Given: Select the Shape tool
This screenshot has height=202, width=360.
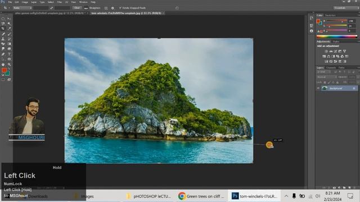Looking at the screenshot, I should point(9,59).
